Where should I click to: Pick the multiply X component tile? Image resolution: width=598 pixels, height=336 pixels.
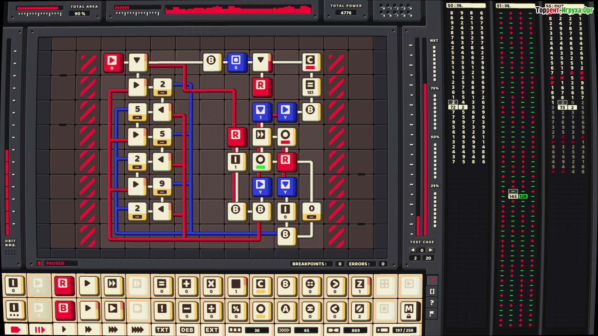[x=211, y=285]
